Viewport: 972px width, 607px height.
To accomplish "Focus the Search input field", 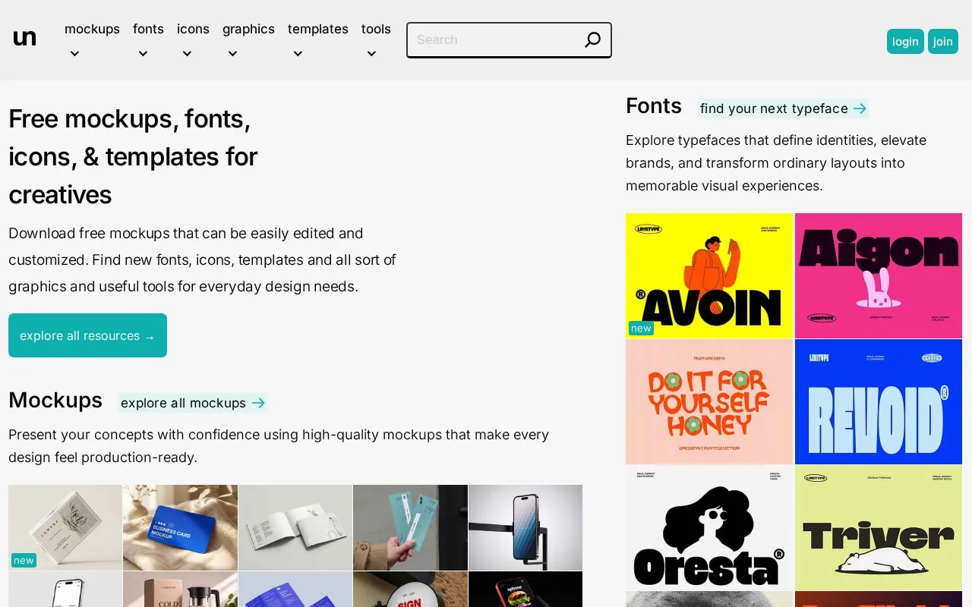I will pos(509,40).
